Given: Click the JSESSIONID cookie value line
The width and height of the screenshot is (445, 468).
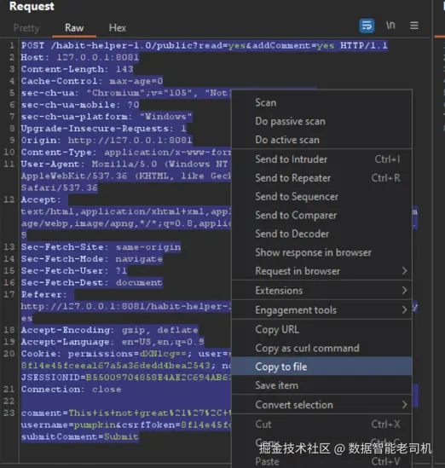Looking at the screenshot, I should (126, 378).
